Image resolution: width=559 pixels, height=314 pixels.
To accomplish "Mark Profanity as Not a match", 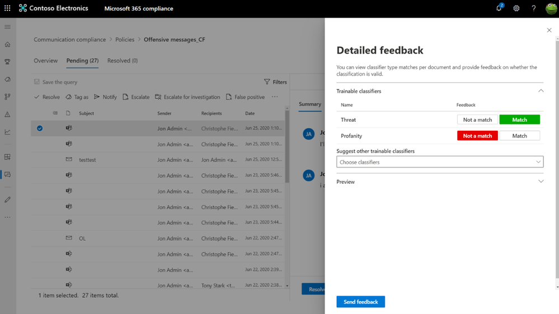I will [x=477, y=136].
